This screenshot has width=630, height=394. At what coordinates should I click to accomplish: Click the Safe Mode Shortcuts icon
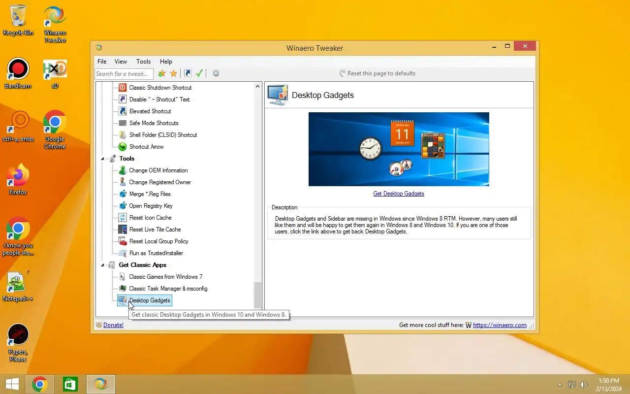[123, 123]
